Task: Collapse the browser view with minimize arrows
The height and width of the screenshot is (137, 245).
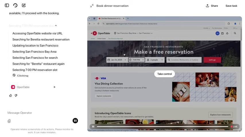Action: click(x=92, y=6)
